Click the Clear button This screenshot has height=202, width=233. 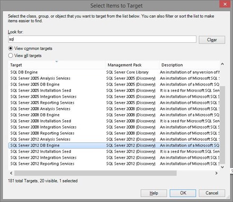[x=212, y=40]
